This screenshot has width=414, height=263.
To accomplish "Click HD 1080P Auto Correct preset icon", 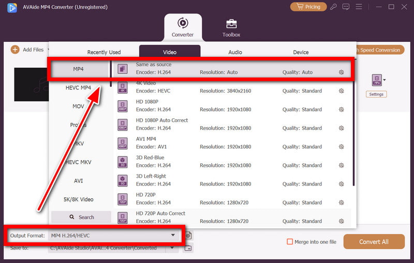I will (123, 125).
